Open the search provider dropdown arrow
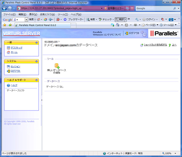 coord(178,8)
